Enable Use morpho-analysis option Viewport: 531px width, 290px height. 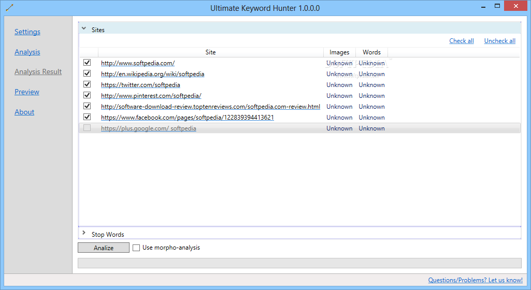[136, 248]
